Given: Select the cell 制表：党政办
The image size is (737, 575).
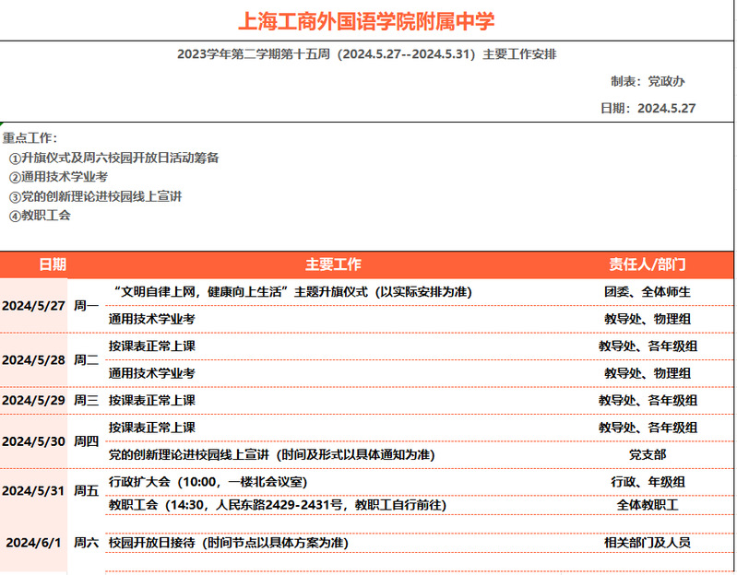Looking at the screenshot, I should coord(648,81).
